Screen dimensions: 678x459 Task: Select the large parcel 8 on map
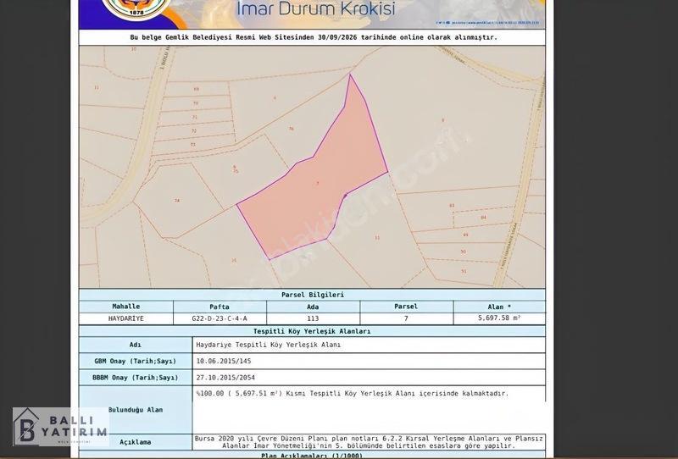point(442,120)
